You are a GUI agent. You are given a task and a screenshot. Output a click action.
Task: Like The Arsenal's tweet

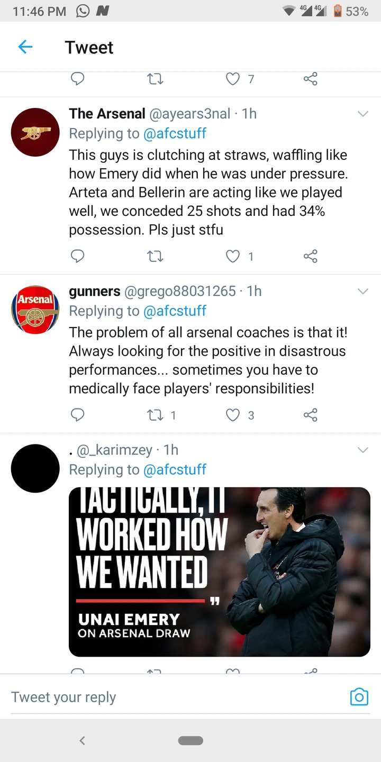[x=233, y=257]
